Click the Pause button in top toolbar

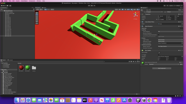[92, 5]
